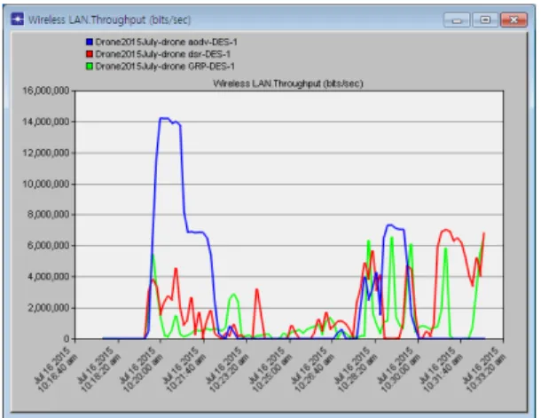Image resolution: width=541 pixels, height=418 pixels.
Task: Click the 10,000,000 y-axis label
Action: point(46,184)
